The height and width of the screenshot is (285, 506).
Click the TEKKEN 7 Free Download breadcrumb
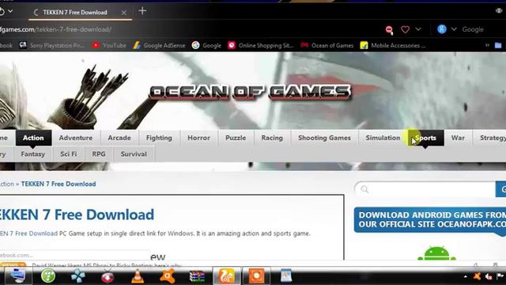tap(59, 184)
